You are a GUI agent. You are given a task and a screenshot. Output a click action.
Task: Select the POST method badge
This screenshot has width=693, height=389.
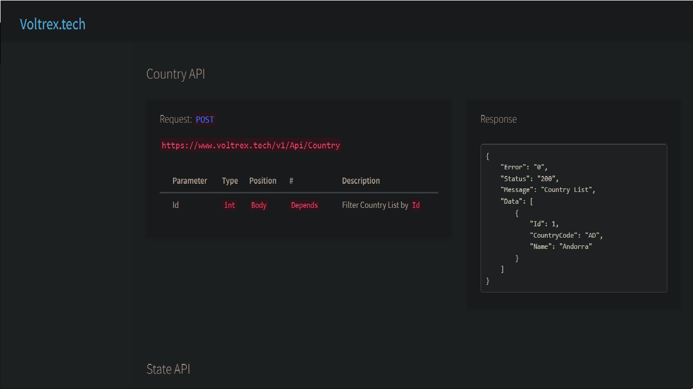pos(205,120)
